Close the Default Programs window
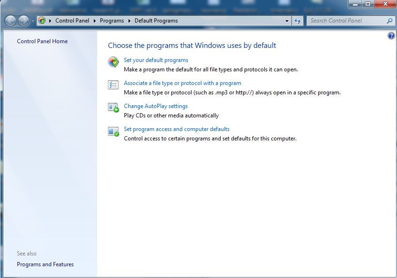This screenshot has height=278, width=397. pos(385,4)
